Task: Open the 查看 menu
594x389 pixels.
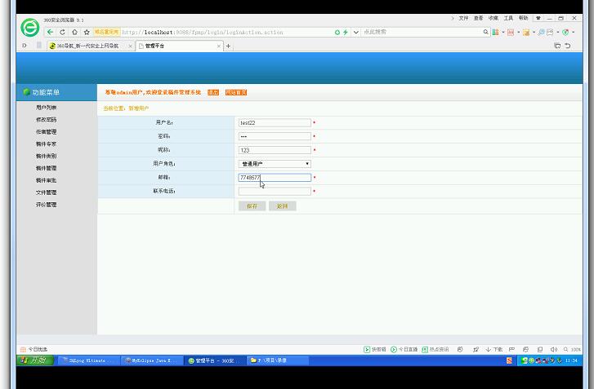Action: pos(479,18)
